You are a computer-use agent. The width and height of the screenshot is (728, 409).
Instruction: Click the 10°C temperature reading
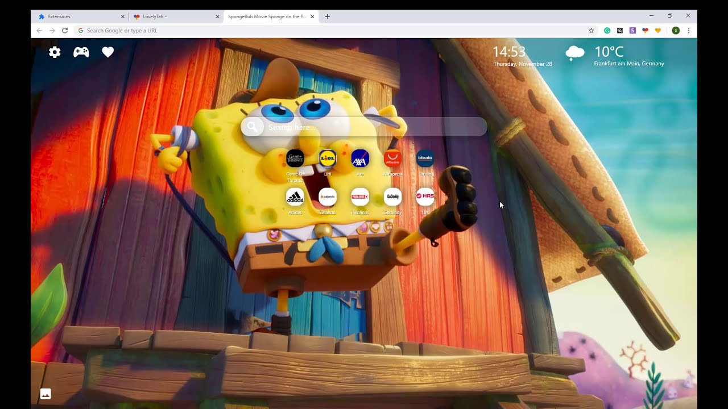(609, 52)
